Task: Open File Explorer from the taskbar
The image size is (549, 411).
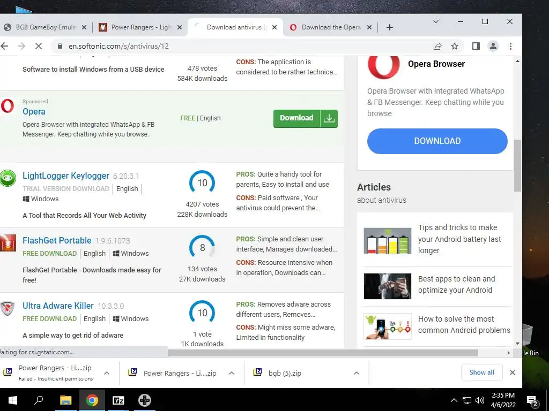Action: (65, 400)
